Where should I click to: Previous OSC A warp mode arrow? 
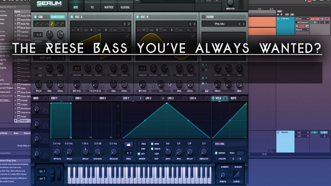88,87
